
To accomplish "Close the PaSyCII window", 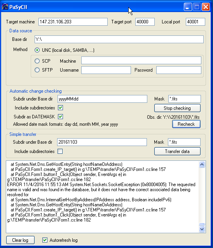I will [x=206, y=7].
